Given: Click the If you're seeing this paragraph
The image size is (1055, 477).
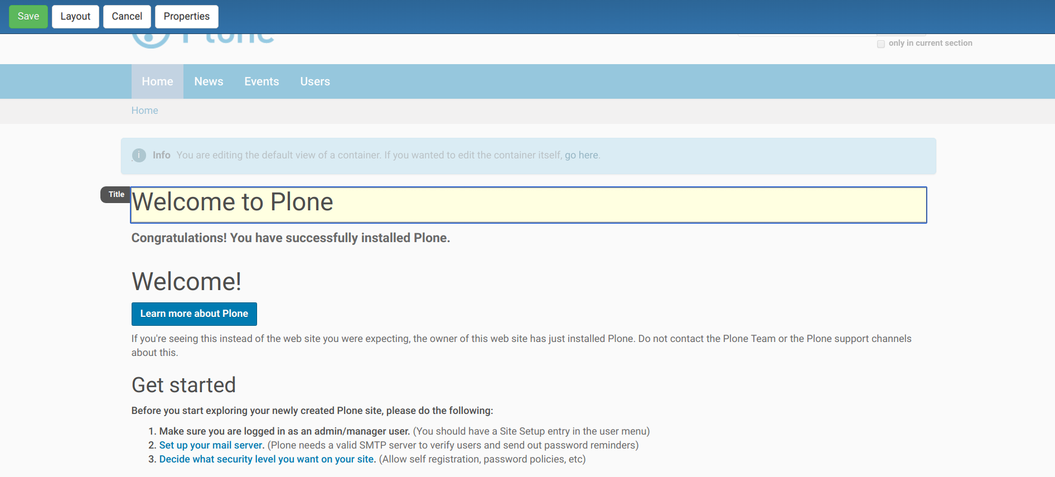Looking at the screenshot, I should [521, 345].
